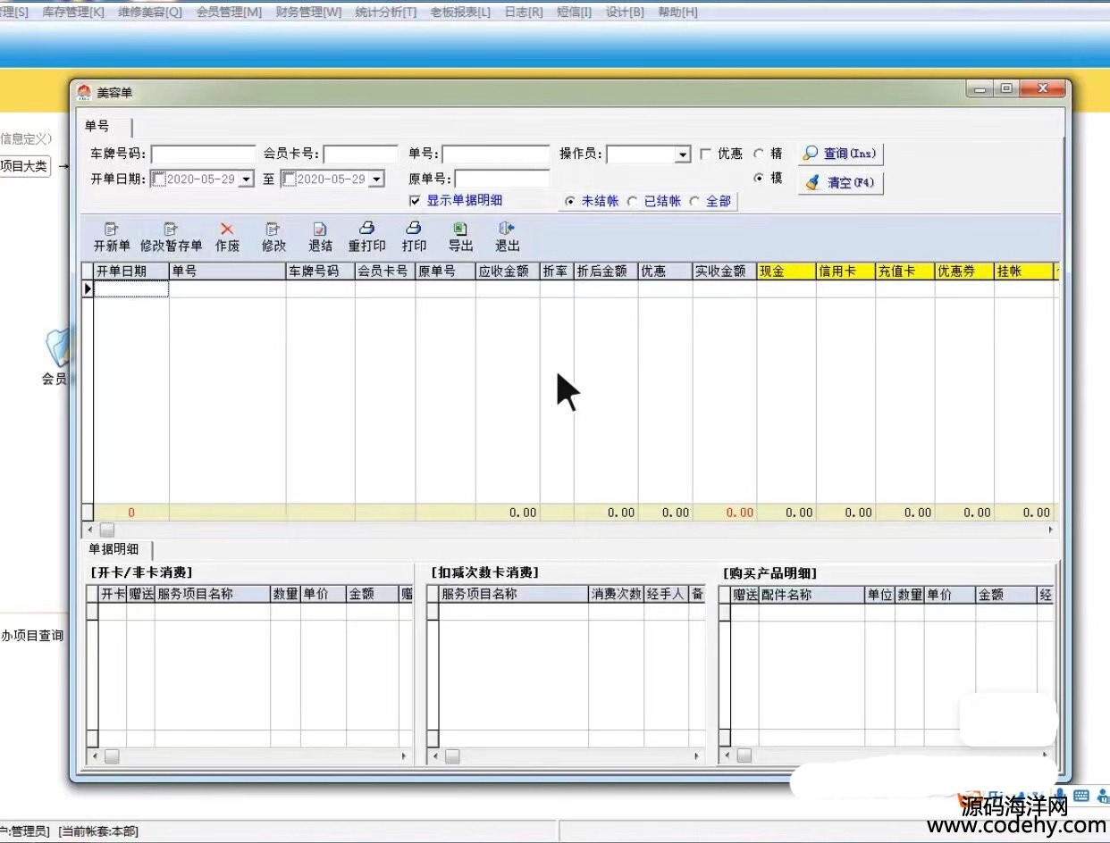The width and height of the screenshot is (1110, 843).
Task: Click the 开新单 (new order) toolbar icon
Action: pos(112,230)
